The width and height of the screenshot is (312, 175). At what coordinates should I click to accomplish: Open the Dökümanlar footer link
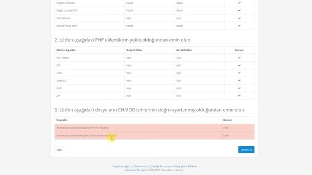pos(140,166)
